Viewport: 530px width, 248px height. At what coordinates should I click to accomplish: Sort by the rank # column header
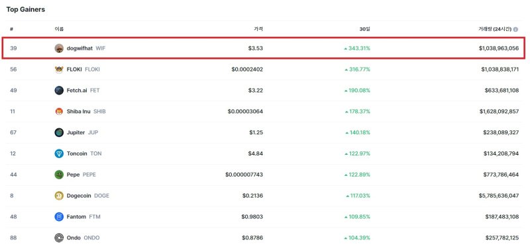[11, 29]
